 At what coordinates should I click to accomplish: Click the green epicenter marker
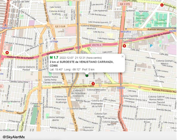click(x=87, y=75)
